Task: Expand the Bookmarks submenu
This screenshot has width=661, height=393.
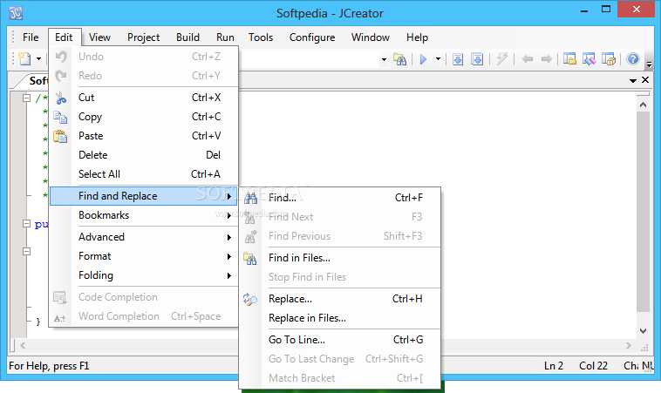Action: click(144, 215)
